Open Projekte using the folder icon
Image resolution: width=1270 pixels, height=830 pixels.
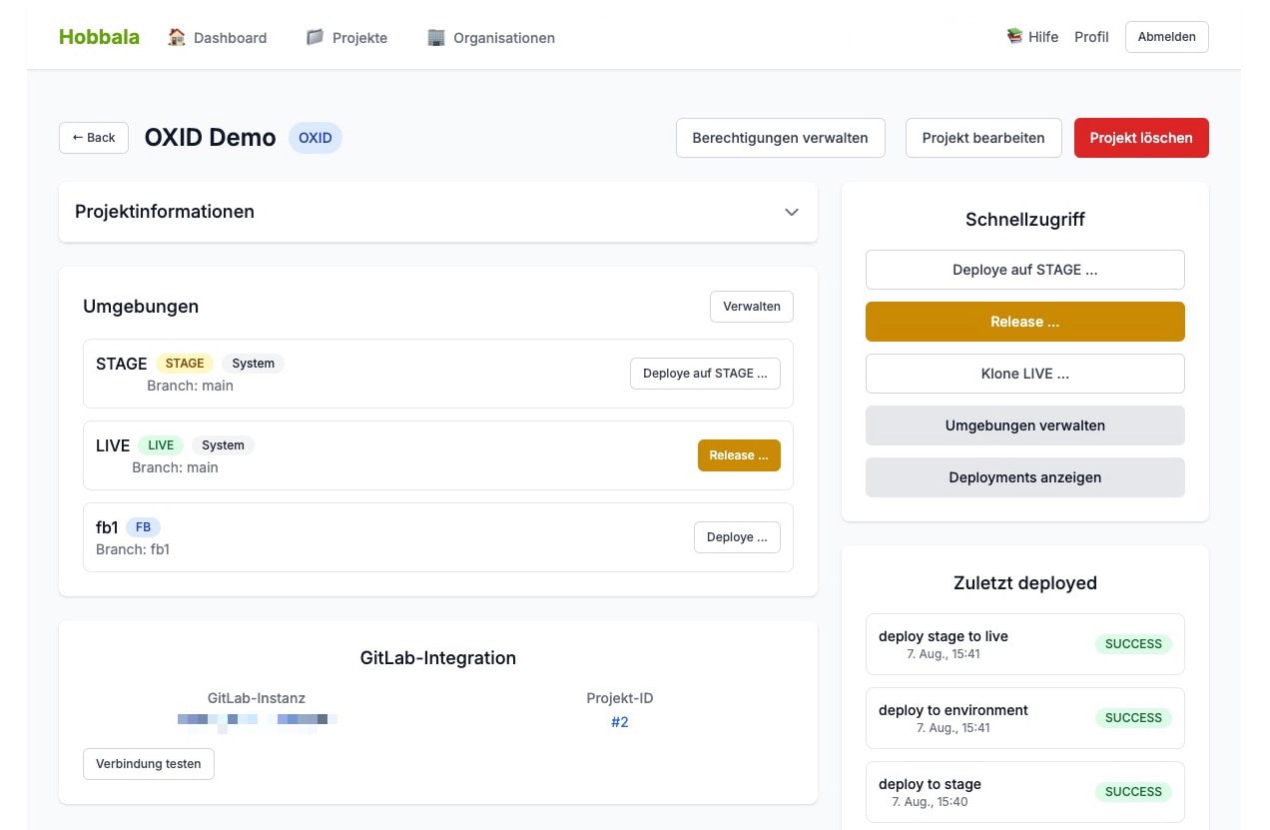click(315, 36)
